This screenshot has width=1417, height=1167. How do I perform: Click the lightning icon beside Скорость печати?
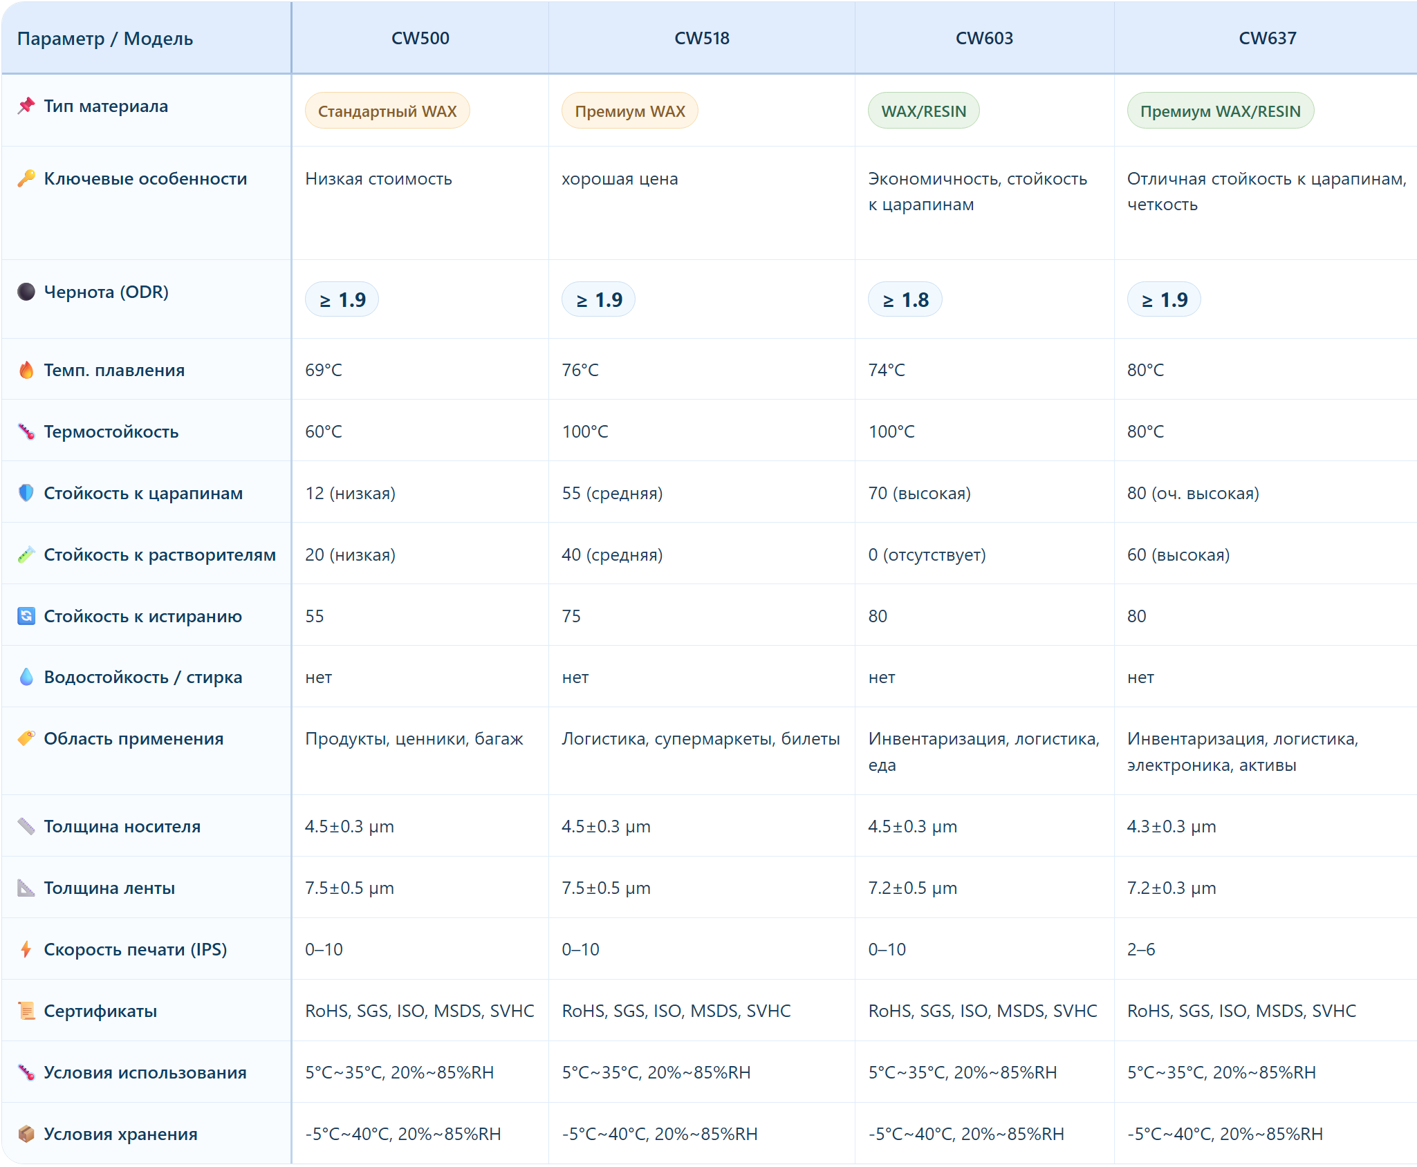(26, 949)
